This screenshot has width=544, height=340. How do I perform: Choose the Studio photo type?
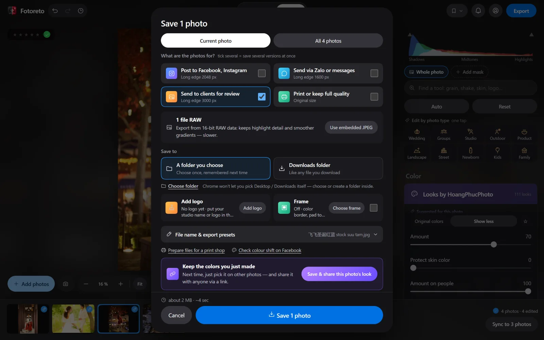point(471,135)
